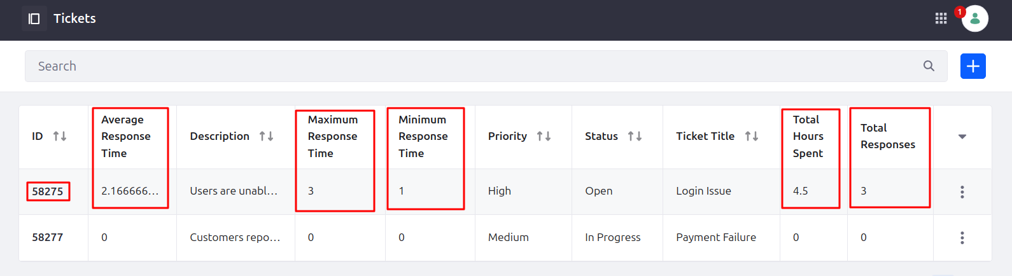Viewport: 1012px width, 276px height.
Task: Select the 'Users are unabl…' description cell
Action: (234, 191)
